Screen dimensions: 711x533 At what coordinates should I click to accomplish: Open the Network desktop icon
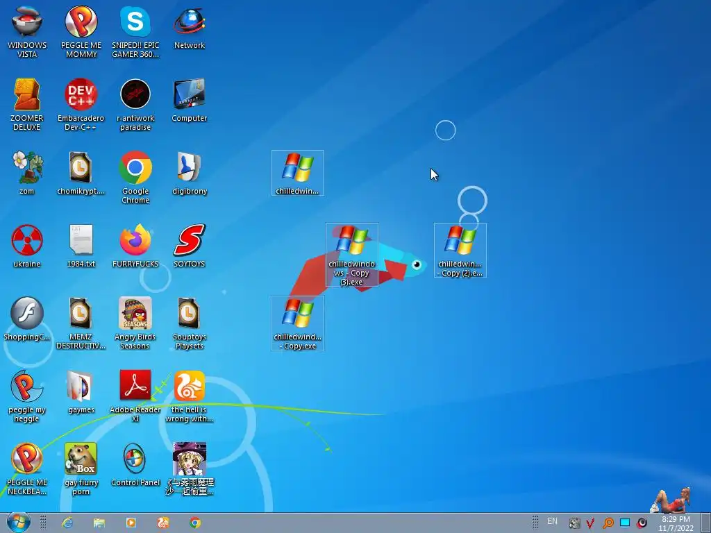point(189,28)
